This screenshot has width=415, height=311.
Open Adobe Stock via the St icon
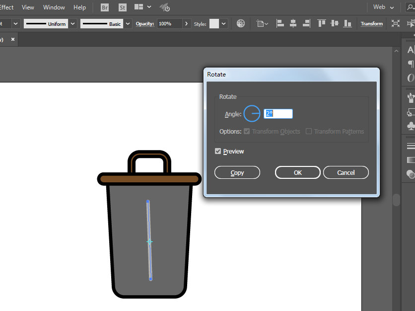[x=123, y=7]
